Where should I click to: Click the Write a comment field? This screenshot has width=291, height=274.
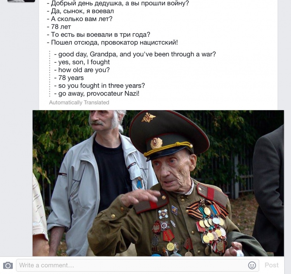(137, 265)
